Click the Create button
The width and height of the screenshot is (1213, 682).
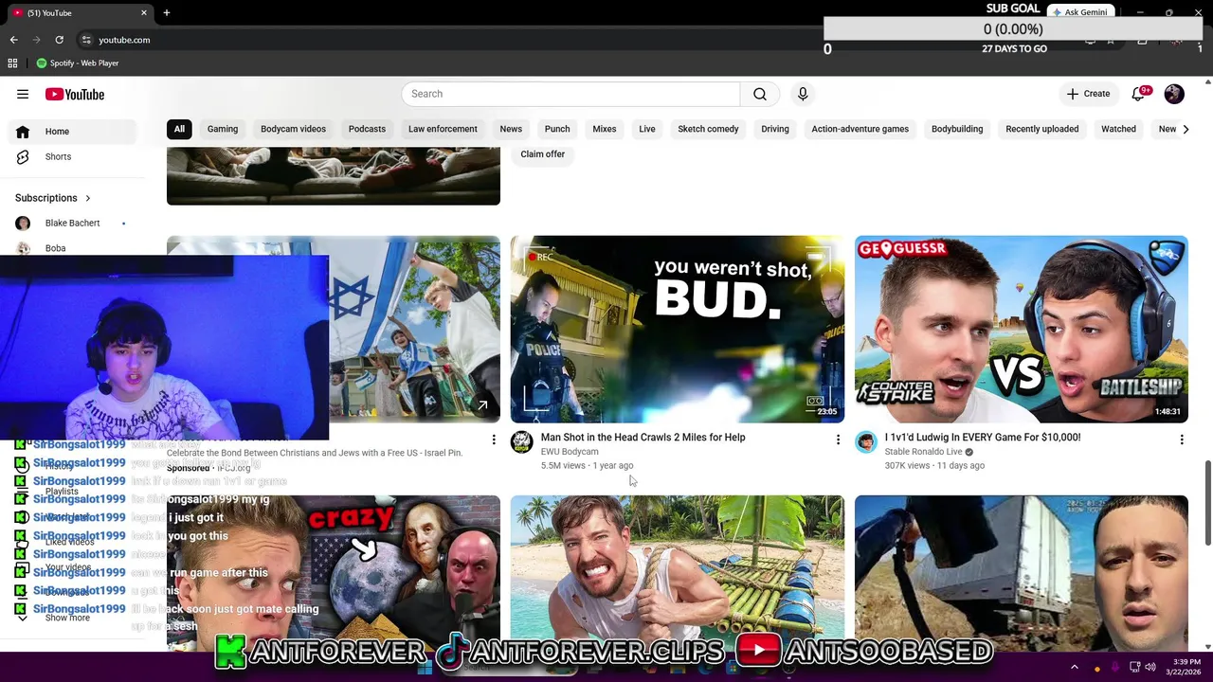pos(1088,94)
